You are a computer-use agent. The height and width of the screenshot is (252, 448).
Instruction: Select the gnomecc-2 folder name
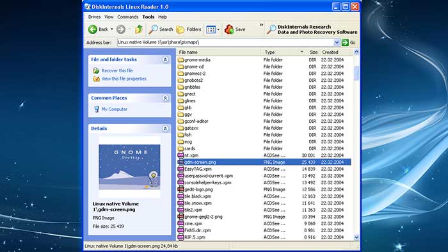point(195,74)
